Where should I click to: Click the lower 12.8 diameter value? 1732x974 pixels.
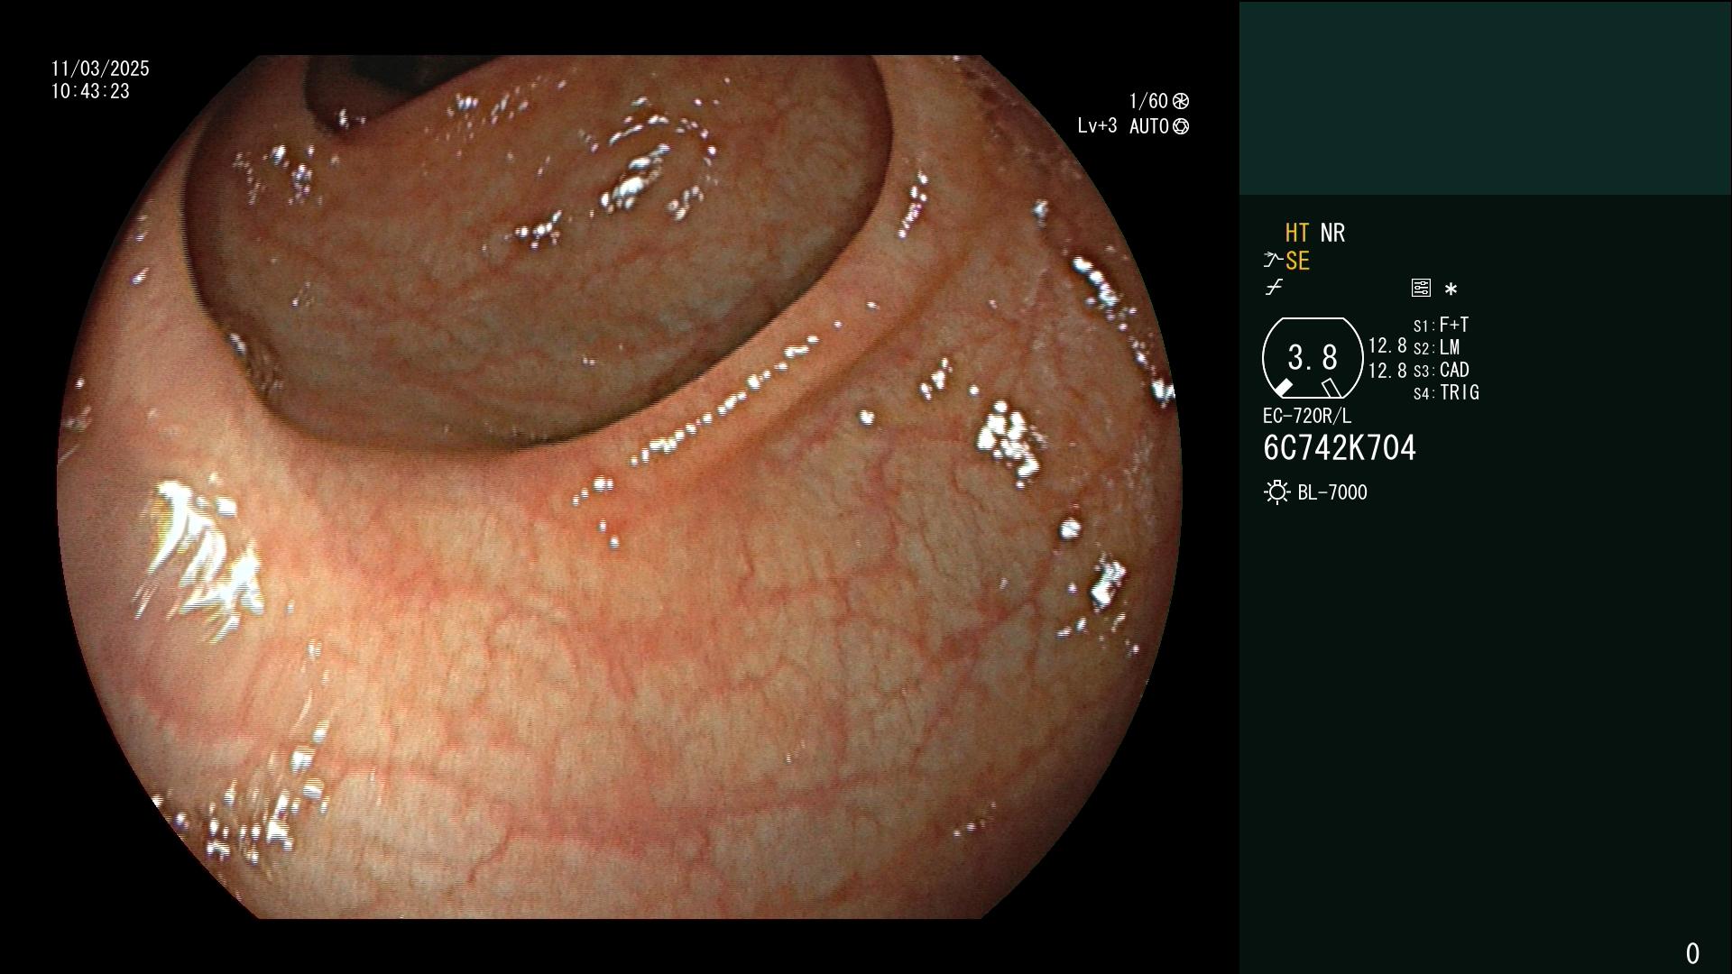pyautogui.click(x=1387, y=371)
